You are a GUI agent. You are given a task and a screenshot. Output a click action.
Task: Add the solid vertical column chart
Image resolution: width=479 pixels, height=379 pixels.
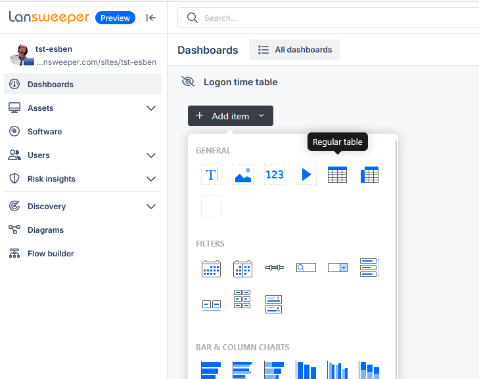(306, 370)
